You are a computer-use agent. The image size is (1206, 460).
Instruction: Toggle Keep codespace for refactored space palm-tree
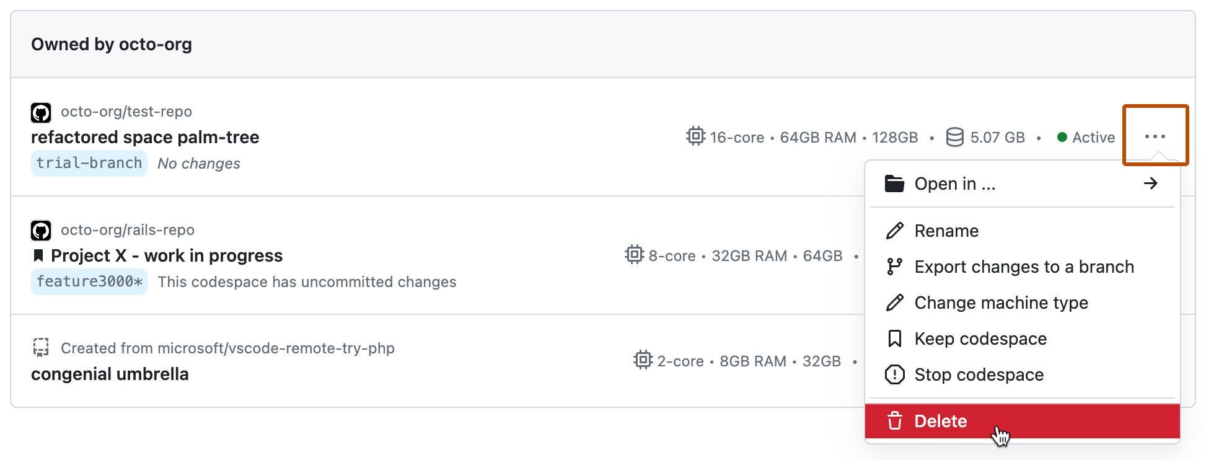click(980, 338)
